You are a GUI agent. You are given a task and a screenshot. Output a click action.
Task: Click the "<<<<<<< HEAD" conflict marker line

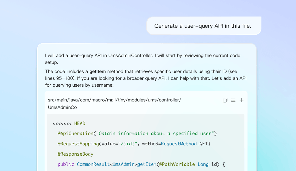click(69, 123)
